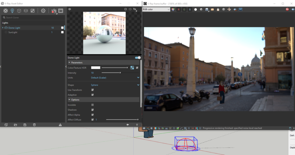Save asset with disk icon at bottom
Viewport: 295px width, 155px height.
[25, 125]
